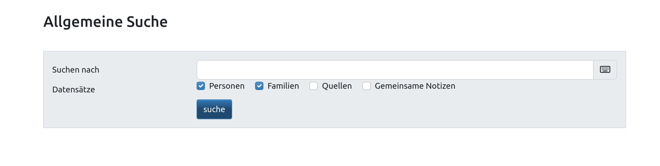
Task: Click the 'Datensätze' row label
Action: pyautogui.click(x=74, y=90)
